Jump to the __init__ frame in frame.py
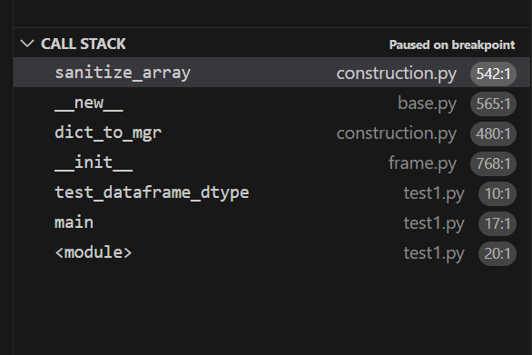 [x=271, y=163]
